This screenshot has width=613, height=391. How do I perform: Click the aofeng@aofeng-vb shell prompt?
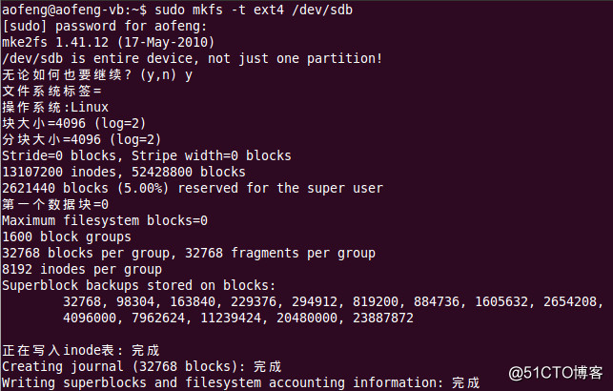point(78,10)
